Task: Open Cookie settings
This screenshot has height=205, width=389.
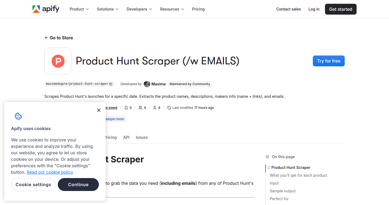Action: [33, 185]
